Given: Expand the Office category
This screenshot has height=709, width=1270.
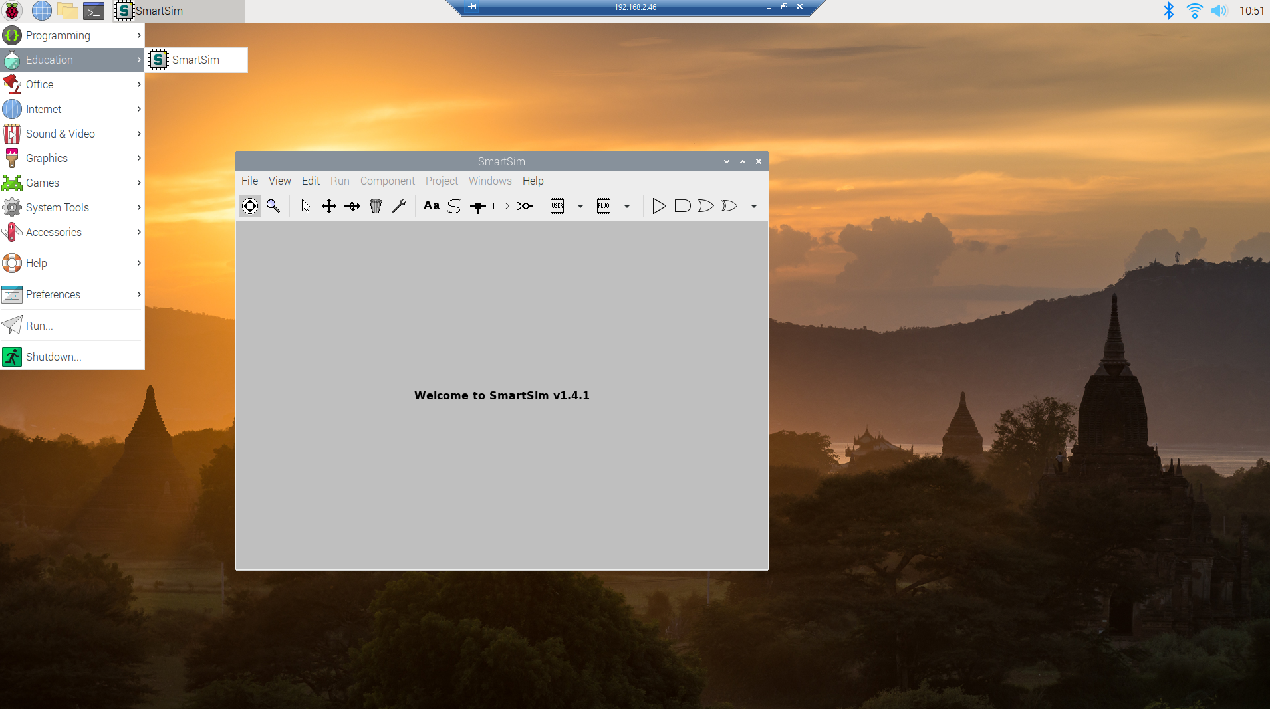Looking at the screenshot, I should coord(72,84).
